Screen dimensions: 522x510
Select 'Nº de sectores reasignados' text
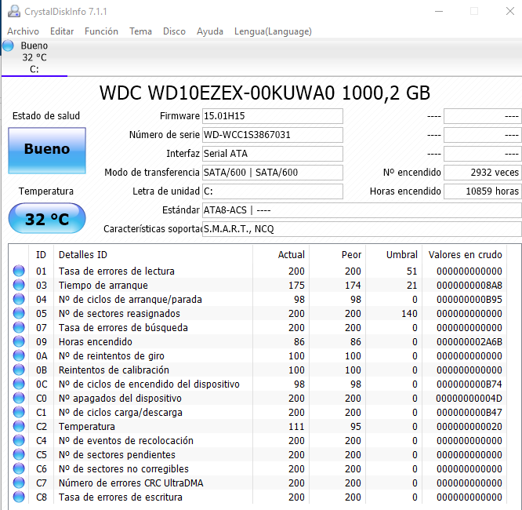click(x=119, y=313)
